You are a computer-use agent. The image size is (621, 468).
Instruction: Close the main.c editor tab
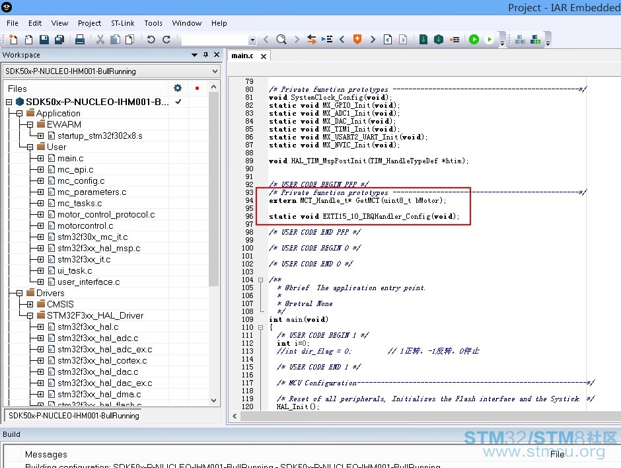(264, 56)
